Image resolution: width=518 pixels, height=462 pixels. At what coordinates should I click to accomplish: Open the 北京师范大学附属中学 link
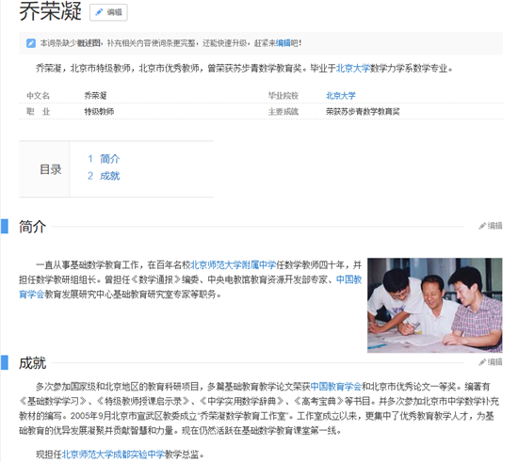(234, 265)
